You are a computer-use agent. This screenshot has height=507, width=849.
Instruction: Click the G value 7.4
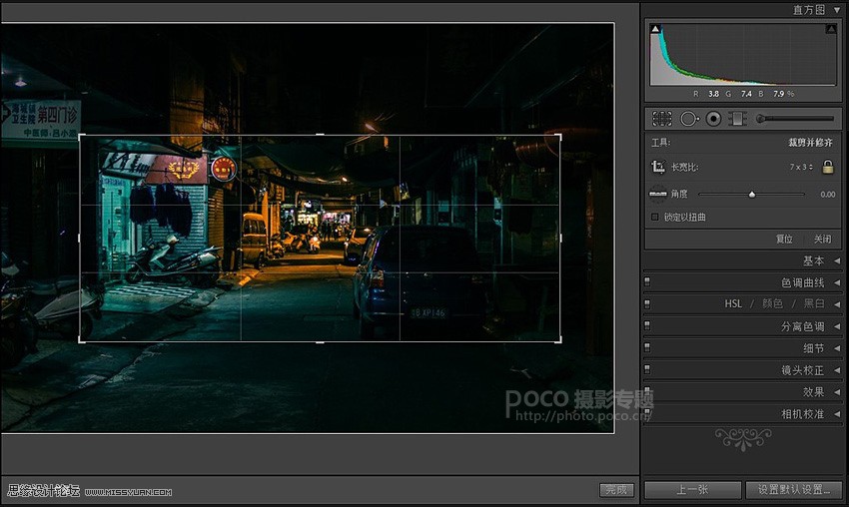click(x=746, y=94)
